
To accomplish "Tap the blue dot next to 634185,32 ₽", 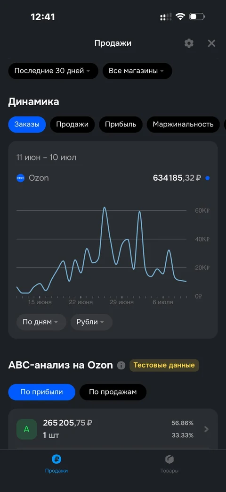I will 207,178.
